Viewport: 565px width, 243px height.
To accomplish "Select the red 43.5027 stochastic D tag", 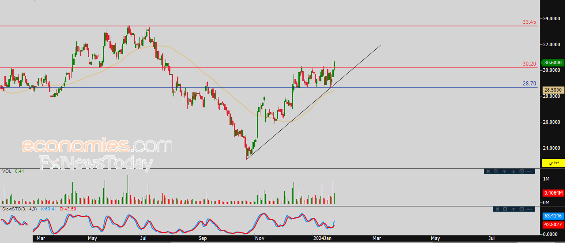I will [x=553, y=225].
